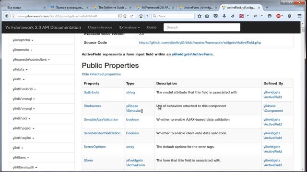Viewport: 307px width, 172px height.
Task: Open the Pocket shield icon
Action: [215, 16]
